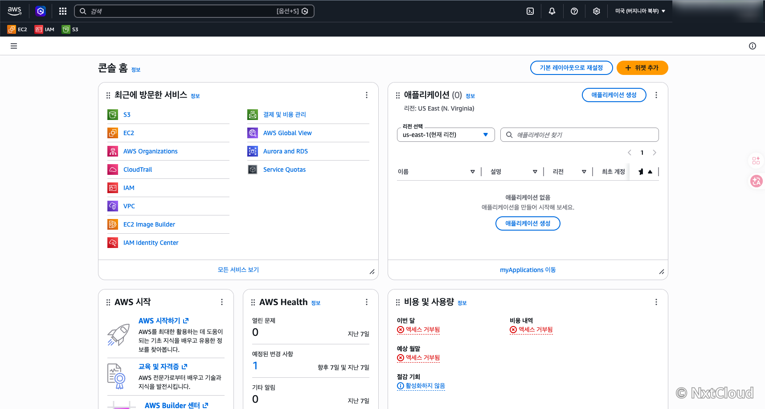This screenshot has width=765, height=409.
Task: Open the AWS Global View service link
Action: point(287,133)
